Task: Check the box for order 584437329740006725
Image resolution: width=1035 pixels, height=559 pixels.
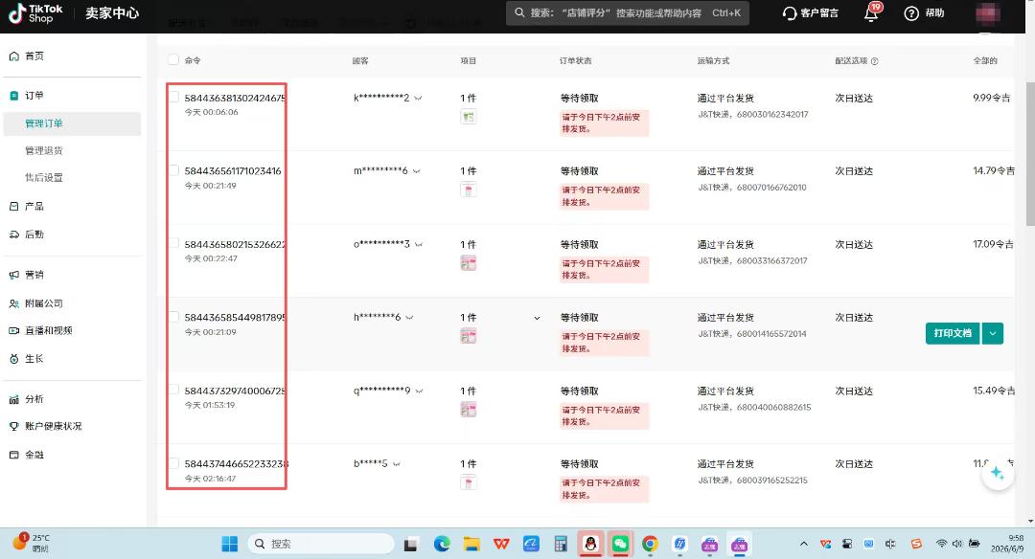Action: 173,391
